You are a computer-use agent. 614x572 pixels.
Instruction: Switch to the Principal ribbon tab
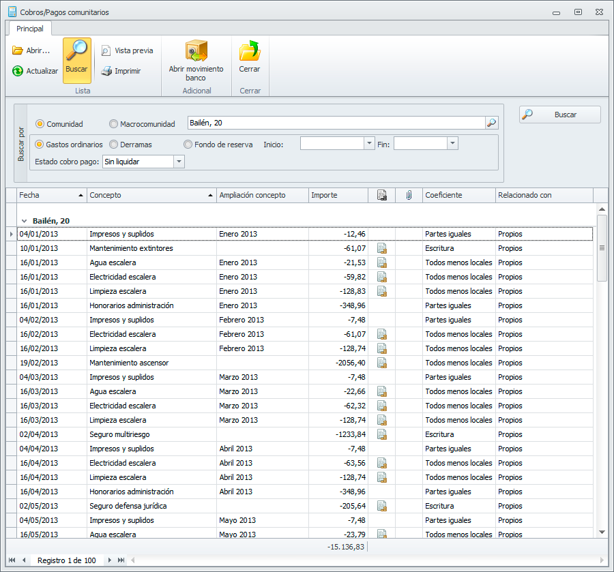30,29
